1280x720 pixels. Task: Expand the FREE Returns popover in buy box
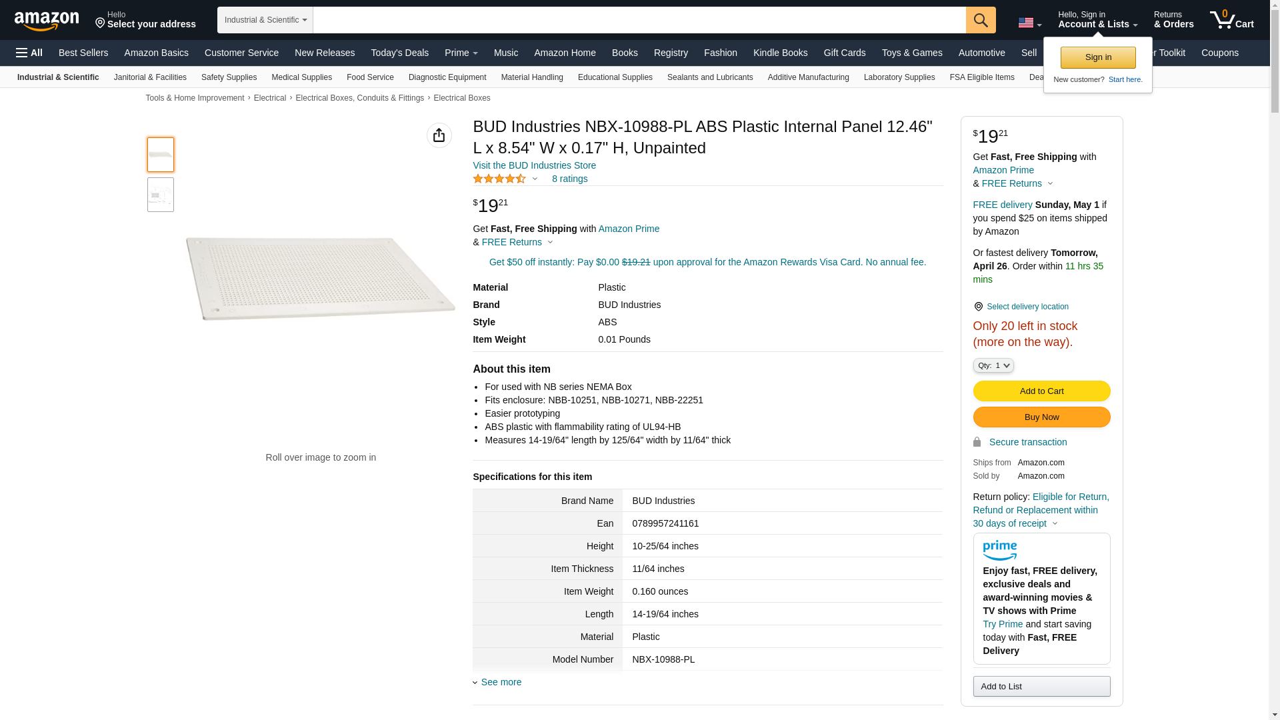click(x=1017, y=183)
